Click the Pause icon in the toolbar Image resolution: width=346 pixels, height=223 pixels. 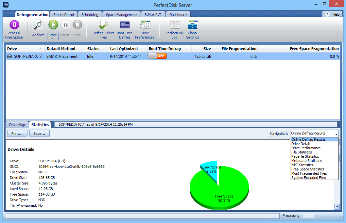(65, 24)
